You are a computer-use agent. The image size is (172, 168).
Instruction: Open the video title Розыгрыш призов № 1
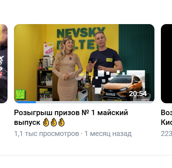(x=71, y=118)
